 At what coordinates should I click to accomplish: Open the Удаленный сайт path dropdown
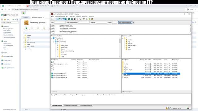click(190, 36)
